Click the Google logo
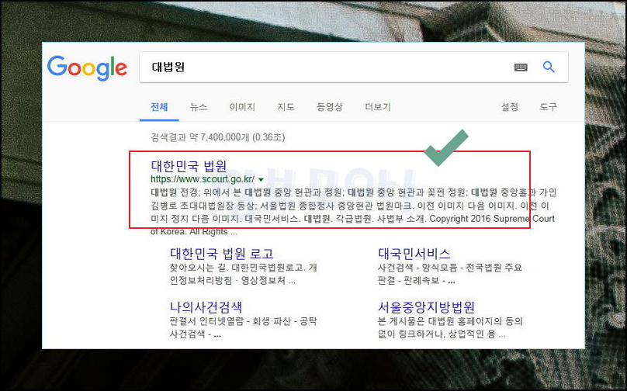The image size is (627, 391). click(87, 68)
